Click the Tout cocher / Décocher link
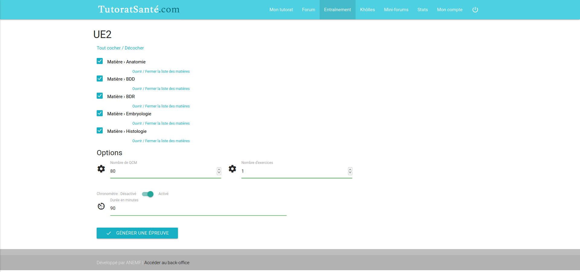The image size is (580, 272). pyautogui.click(x=120, y=48)
